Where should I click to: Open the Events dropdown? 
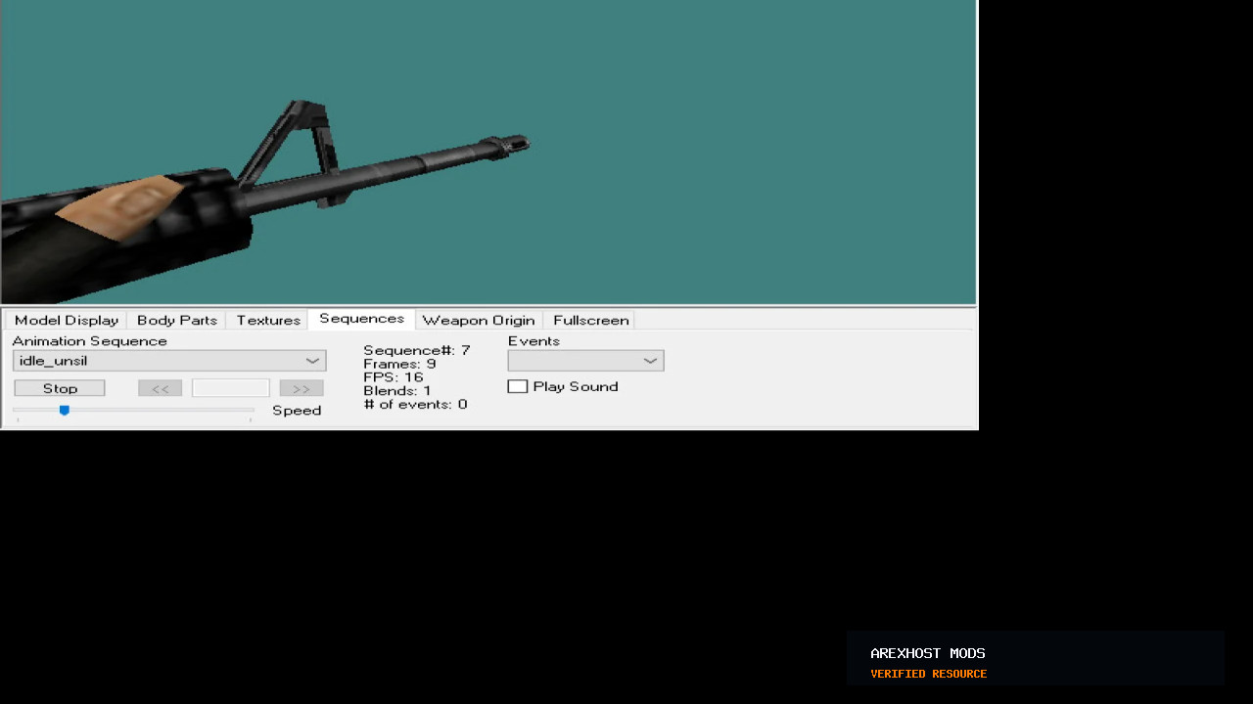point(585,361)
